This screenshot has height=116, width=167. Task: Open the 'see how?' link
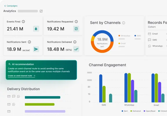click(x=26, y=50)
